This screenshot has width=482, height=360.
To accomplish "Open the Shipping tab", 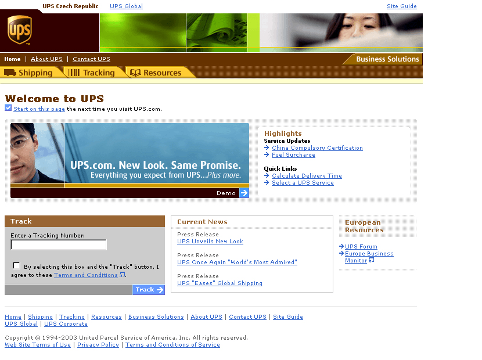I will 32,73.
